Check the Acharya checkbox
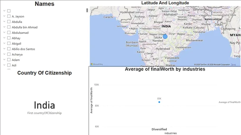 [9, 54]
